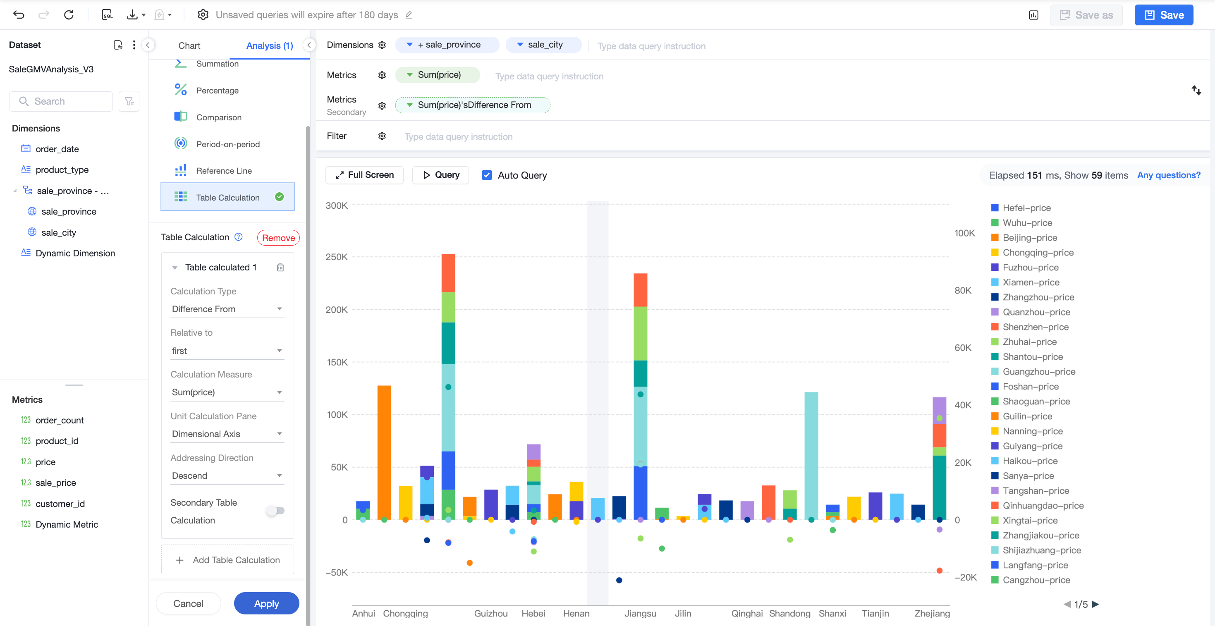Click the Apply button
The image size is (1215, 626).
click(x=266, y=603)
